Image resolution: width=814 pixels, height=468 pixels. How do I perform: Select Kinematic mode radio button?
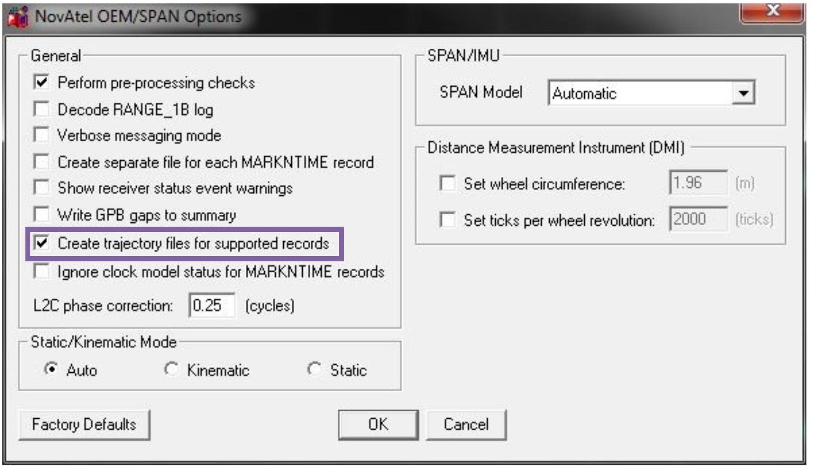coord(171,369)
